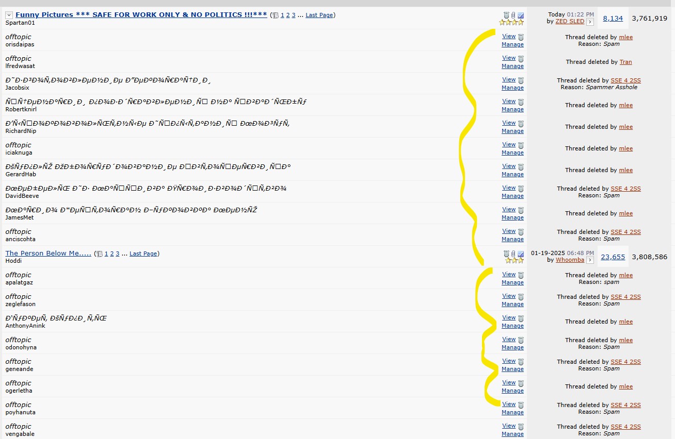The width and height of the screenshot is (675, 439).
Task: Toggle the selection checkbox on The Person Below Me thread
Action: [x=521, y=254]
